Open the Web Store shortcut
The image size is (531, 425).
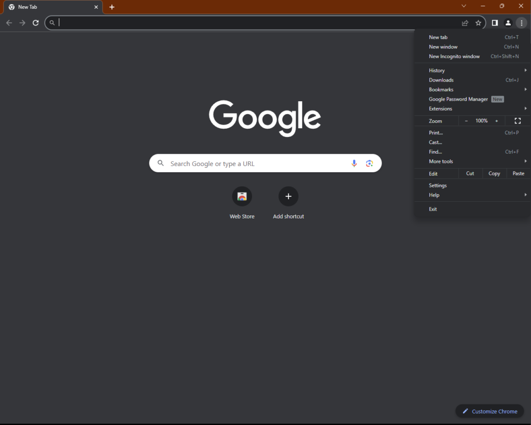(x=242, y=196)
